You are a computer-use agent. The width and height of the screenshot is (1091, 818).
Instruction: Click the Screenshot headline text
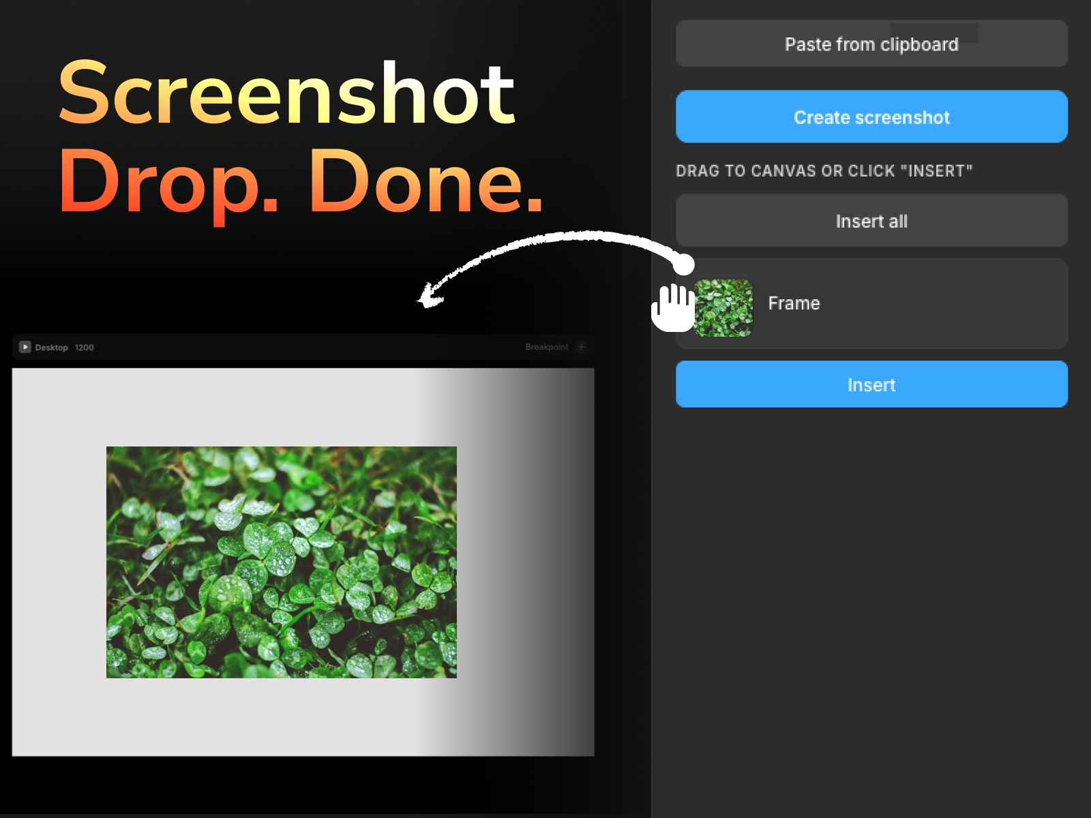click(x=288, y=95)
